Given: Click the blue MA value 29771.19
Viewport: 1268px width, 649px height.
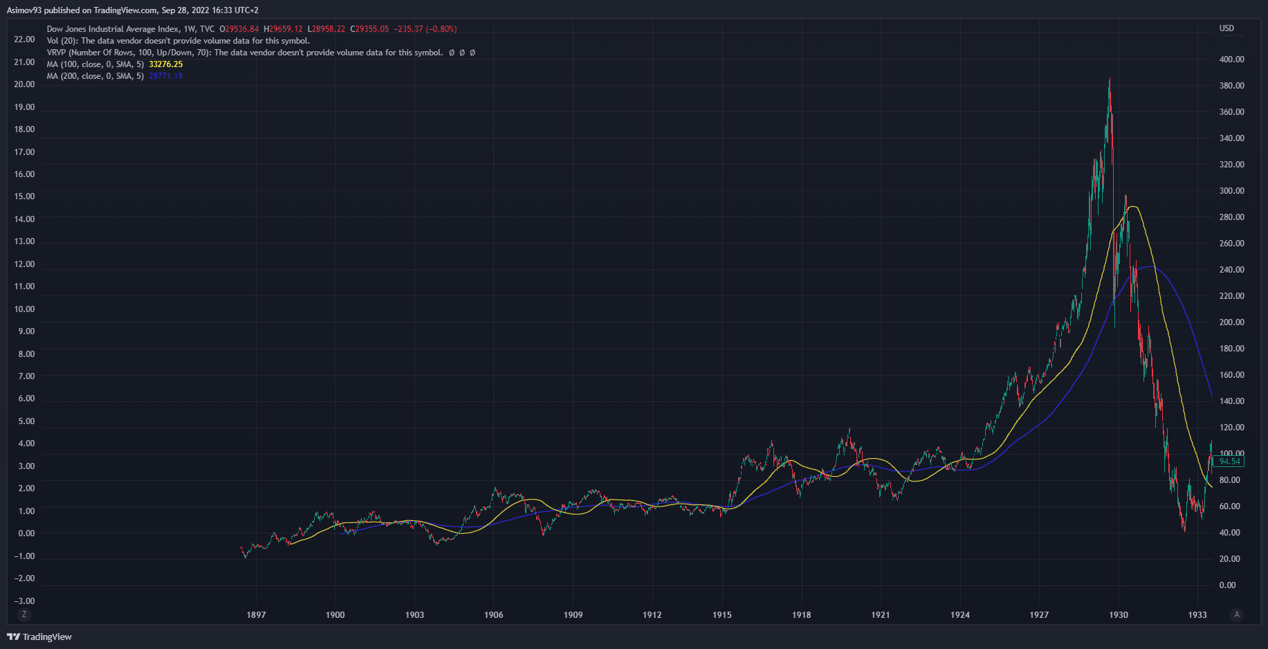Looking at the screenshot, I should [166, 76].
